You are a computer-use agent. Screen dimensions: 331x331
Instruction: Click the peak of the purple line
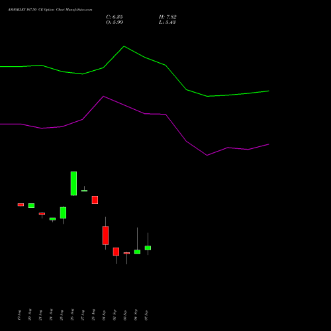pyautogui.click(x=103, y=96)
